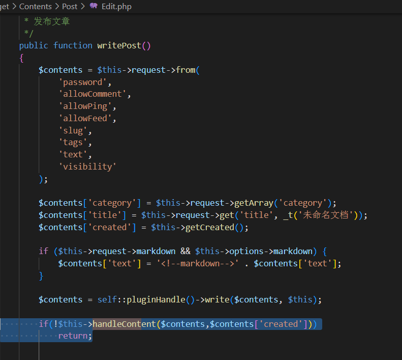Click the 'allowComment' string

[94, 94]
